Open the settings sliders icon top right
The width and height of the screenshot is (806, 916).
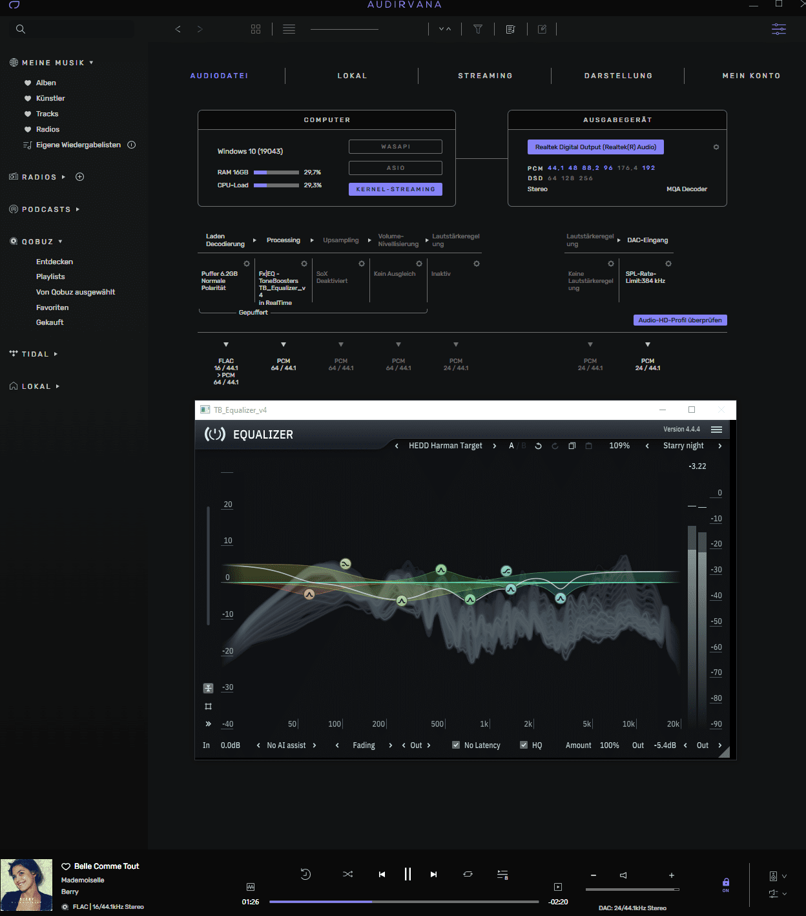(x=779, y=29)
